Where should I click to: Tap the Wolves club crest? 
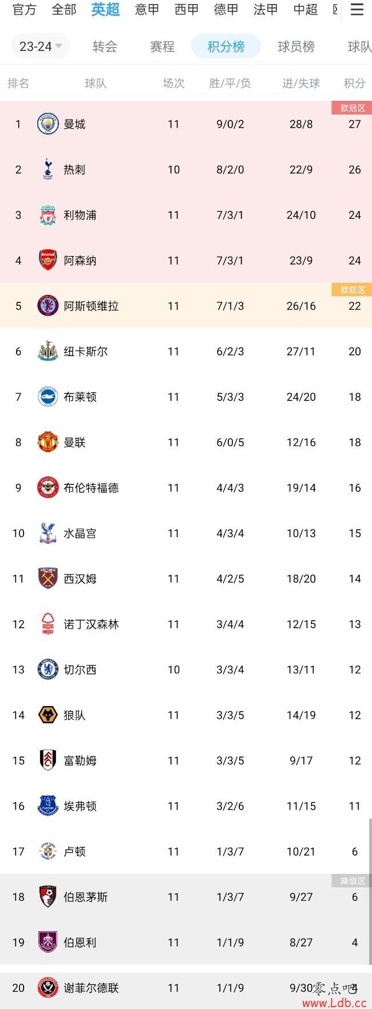[48, 715]
